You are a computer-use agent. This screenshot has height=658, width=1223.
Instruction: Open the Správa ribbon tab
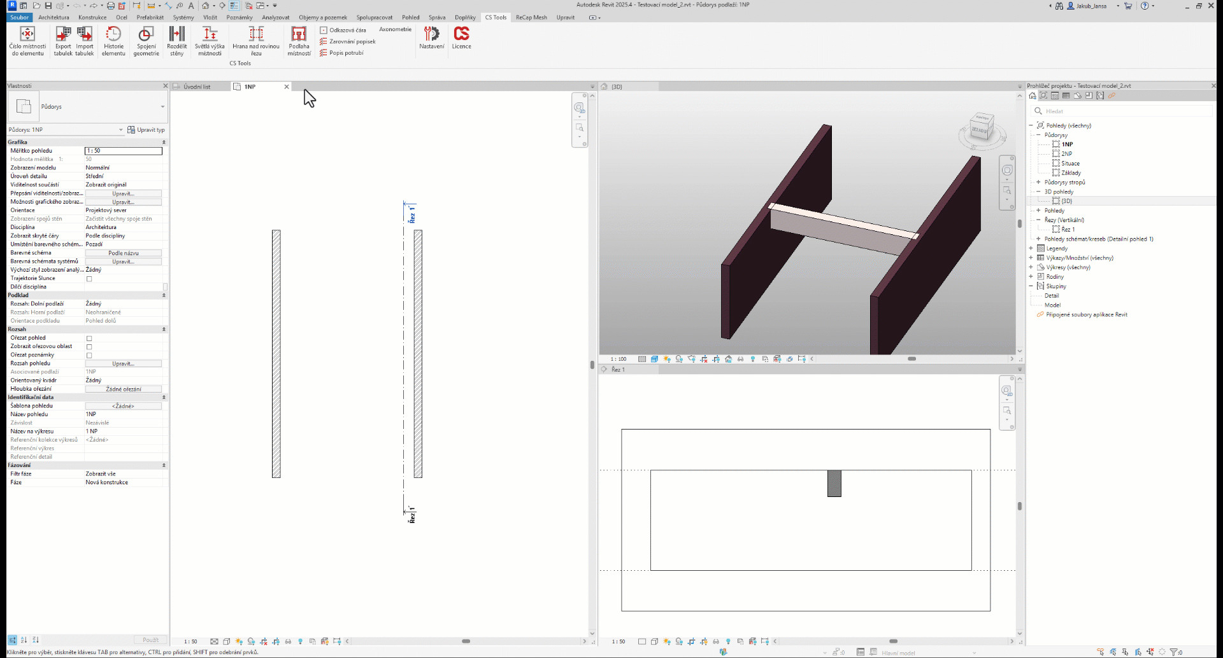(437, 18)
